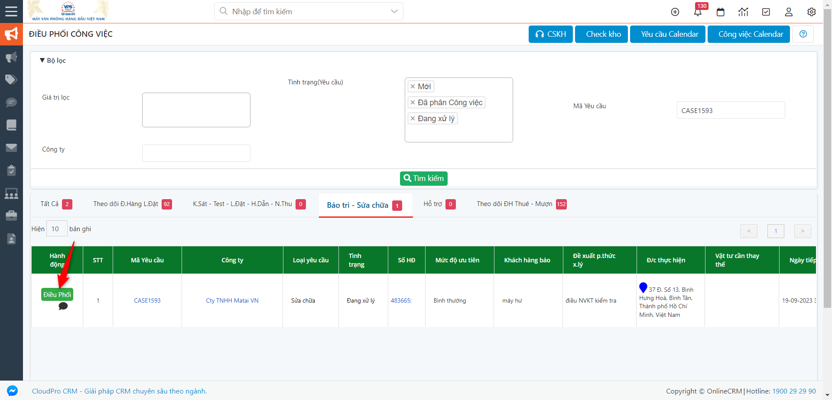Click the Check kho button

tap(601, 34)
